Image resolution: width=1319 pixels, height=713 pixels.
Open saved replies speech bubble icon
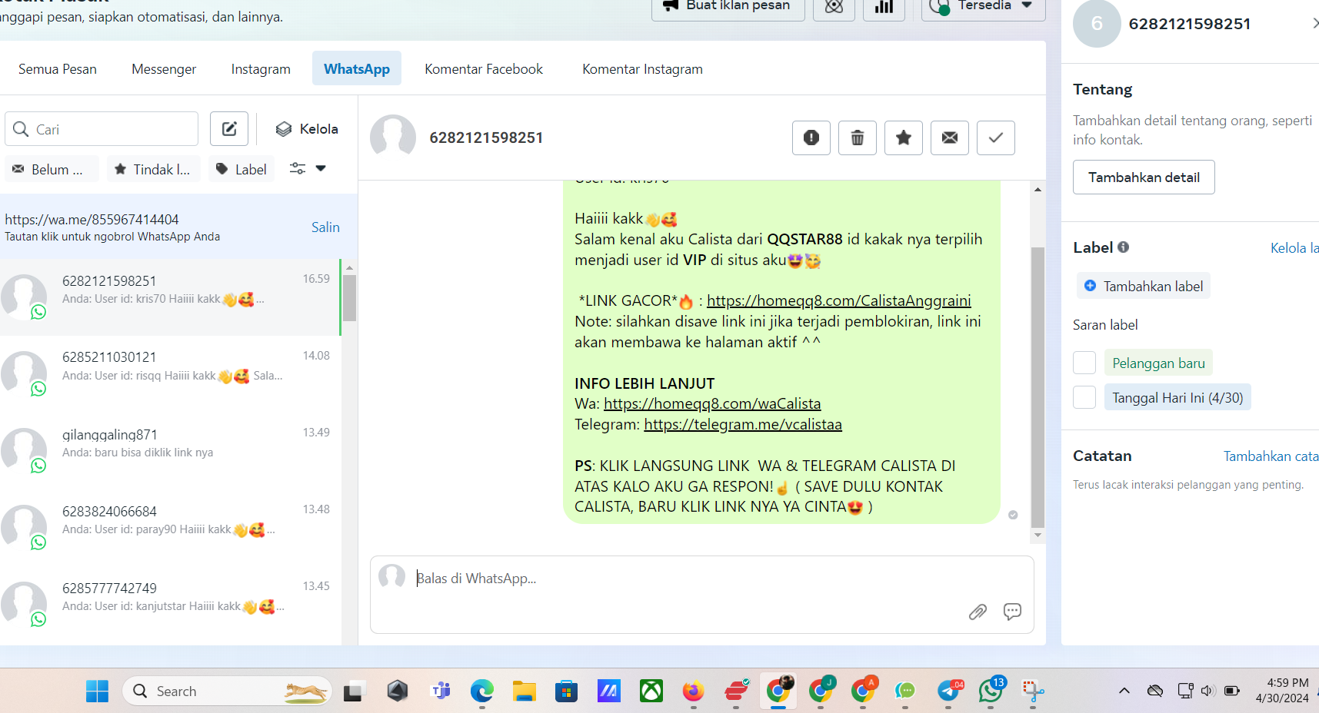[1012, 612]
